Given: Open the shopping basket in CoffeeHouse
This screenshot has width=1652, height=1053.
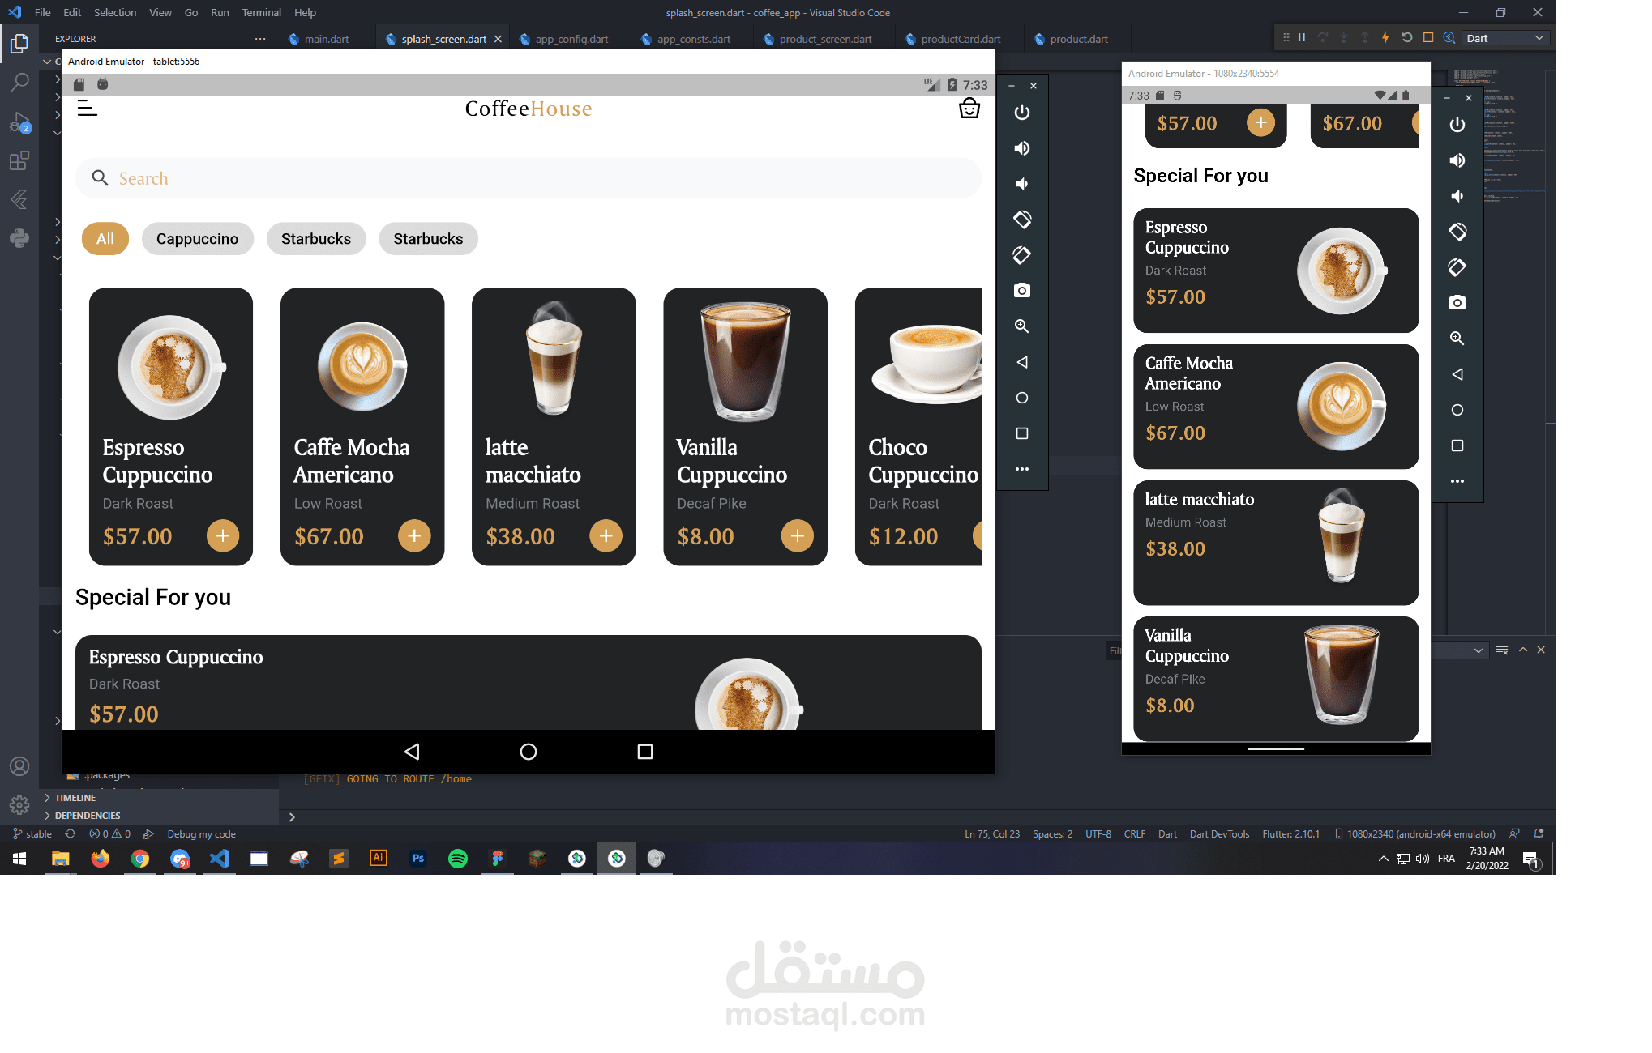Looking at the screenshot, I should (x=969, y=109).
